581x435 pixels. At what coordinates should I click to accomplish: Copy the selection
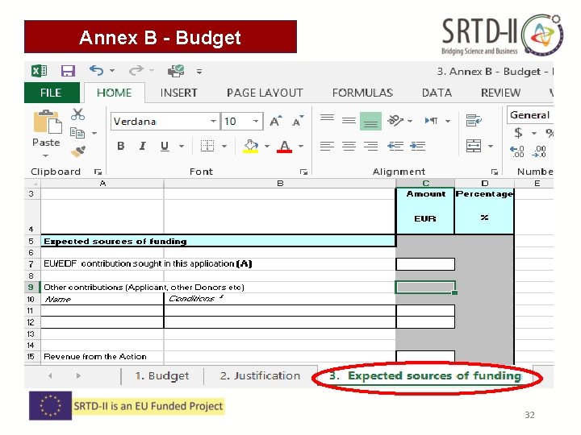click(77, 132)
